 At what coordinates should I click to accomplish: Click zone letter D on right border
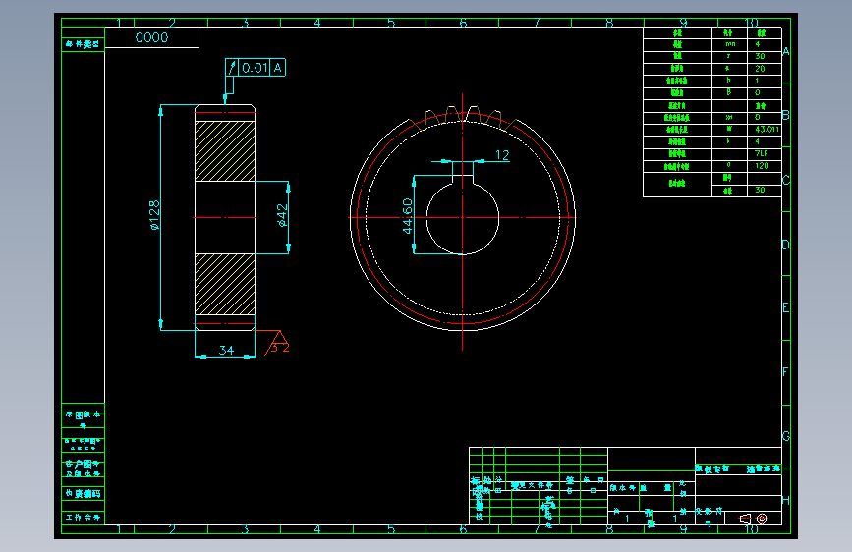coord(786,245)
